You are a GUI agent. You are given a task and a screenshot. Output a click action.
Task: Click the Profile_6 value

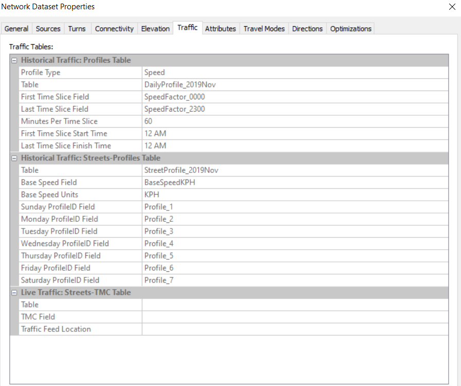[x=295, y=268]
